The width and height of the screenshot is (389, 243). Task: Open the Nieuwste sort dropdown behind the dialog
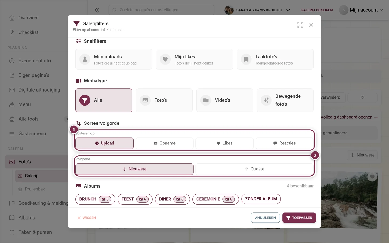tap(362, 155)
